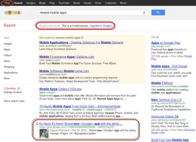
Task: Open Mobile Apps Gallery USA.gov result
Action: 60,89
